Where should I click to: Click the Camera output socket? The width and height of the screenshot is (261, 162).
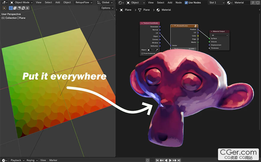tap(160, 40)
